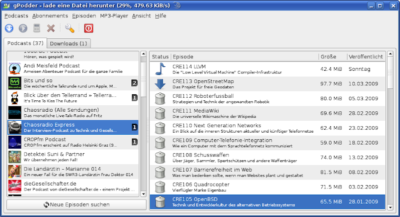This screenshot has height=217, width=400.
Task: Open the Episoden menu
Action: [84, 16]
